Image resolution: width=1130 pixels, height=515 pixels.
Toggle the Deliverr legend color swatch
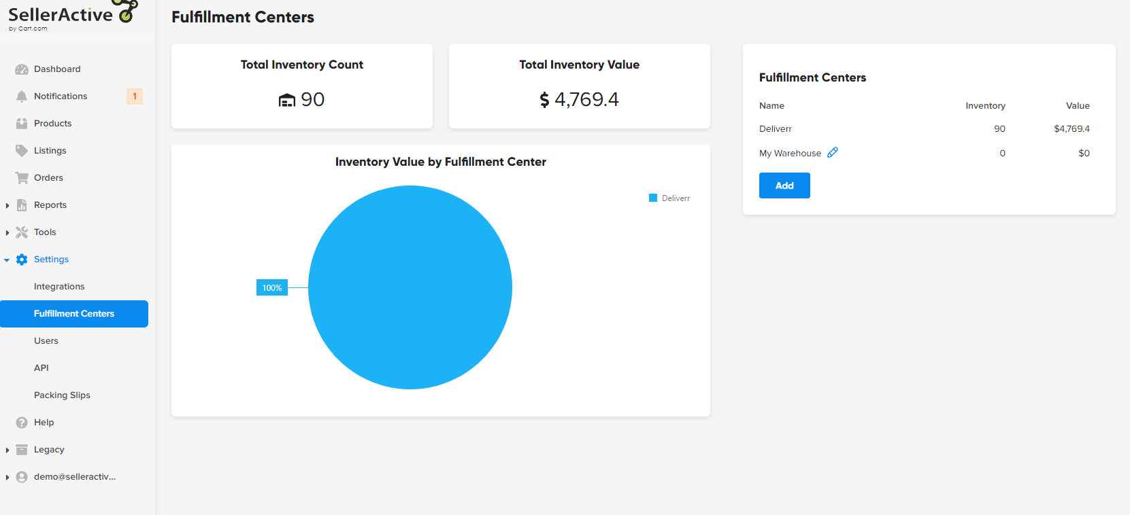click(653, 198)
